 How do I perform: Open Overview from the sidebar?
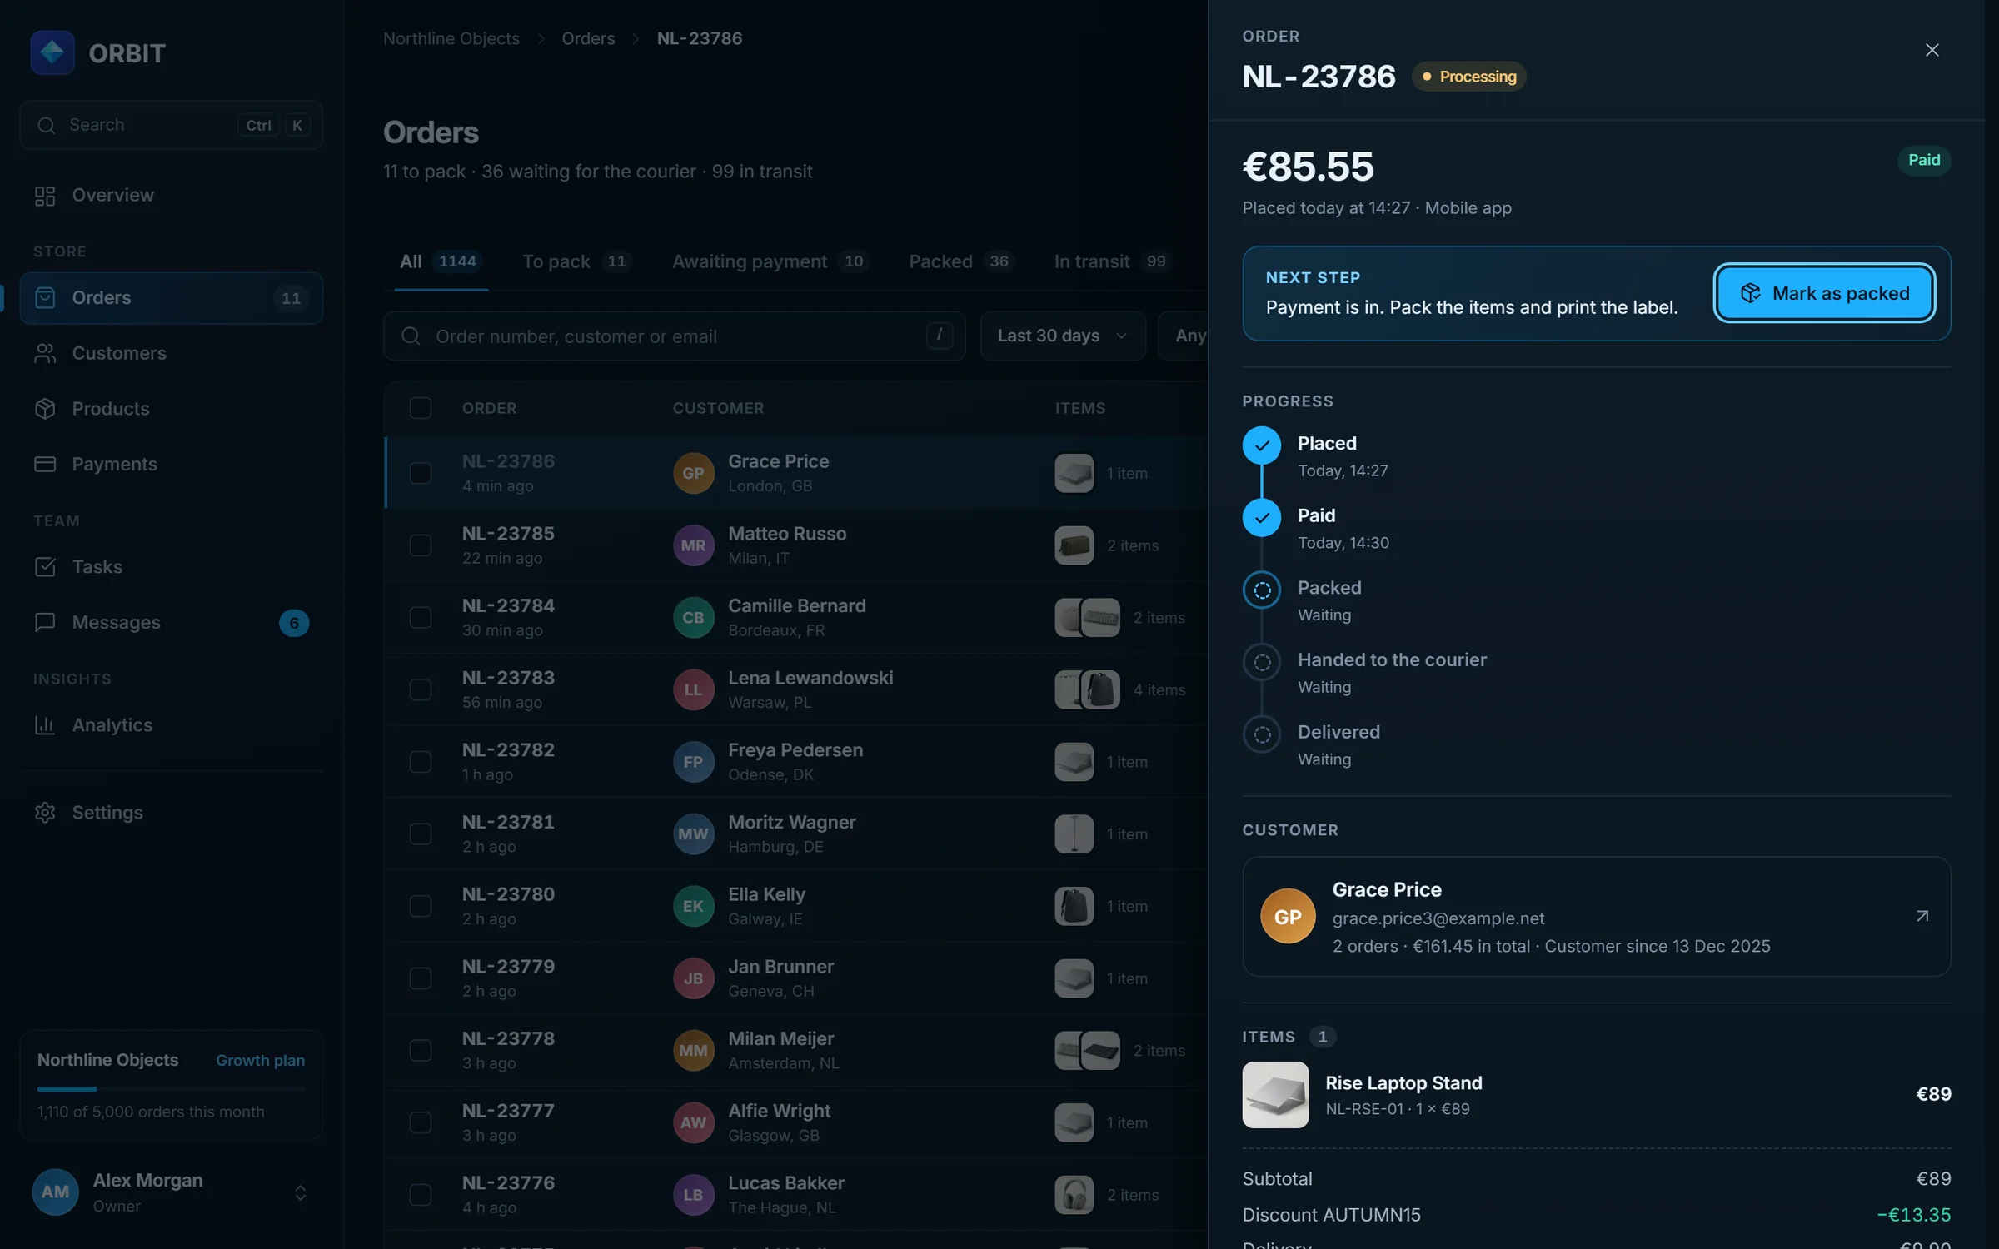[171, 195]
